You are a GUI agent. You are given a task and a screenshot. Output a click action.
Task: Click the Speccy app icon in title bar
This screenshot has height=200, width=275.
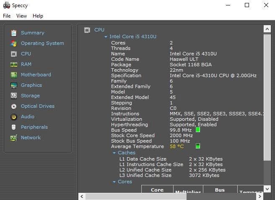(7, 5)
